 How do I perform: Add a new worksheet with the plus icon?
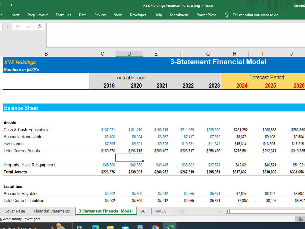coord(182,211)
